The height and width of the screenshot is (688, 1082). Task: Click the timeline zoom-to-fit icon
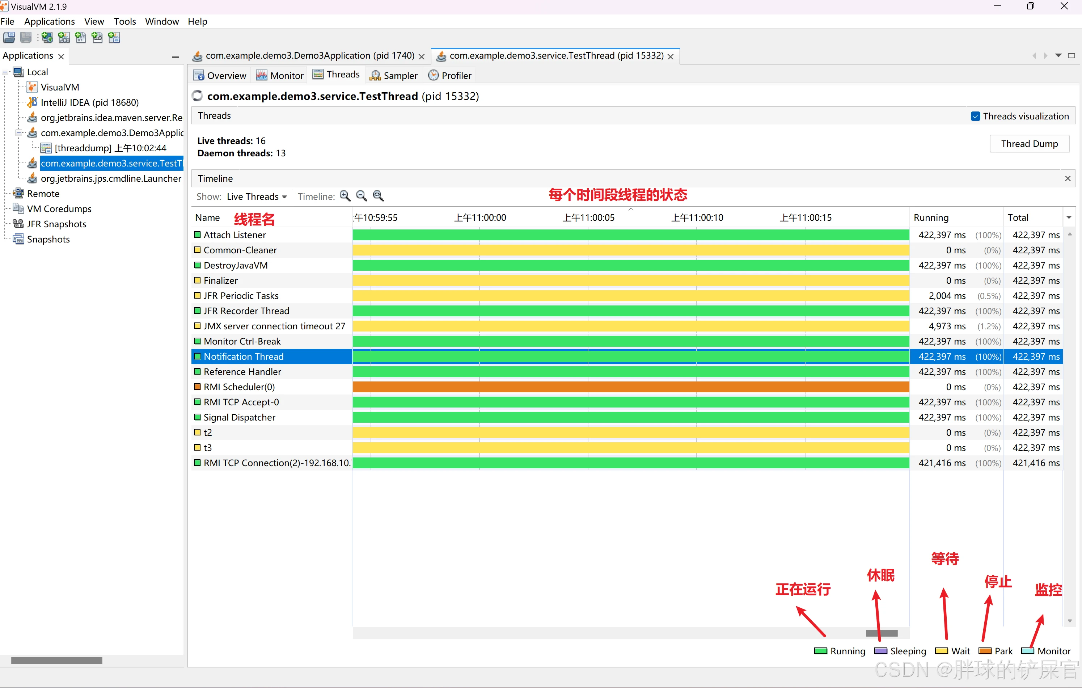[379, 196]
